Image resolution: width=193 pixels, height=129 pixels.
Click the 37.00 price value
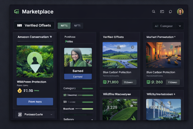click(28, 91)
